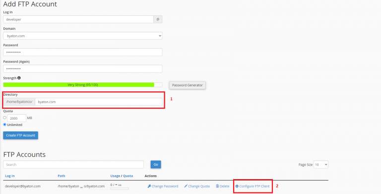The height and width of the screenshot is (194, 381).
Task: Open the Domain dropdown showing byaton.com
Action: click(x=83, y=36)
